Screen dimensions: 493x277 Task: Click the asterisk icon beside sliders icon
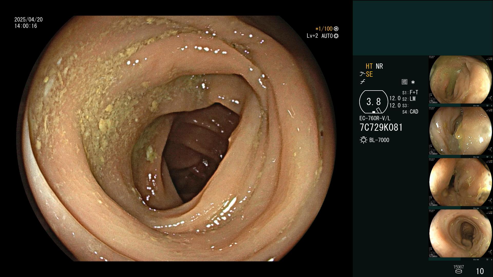[413, 82]
